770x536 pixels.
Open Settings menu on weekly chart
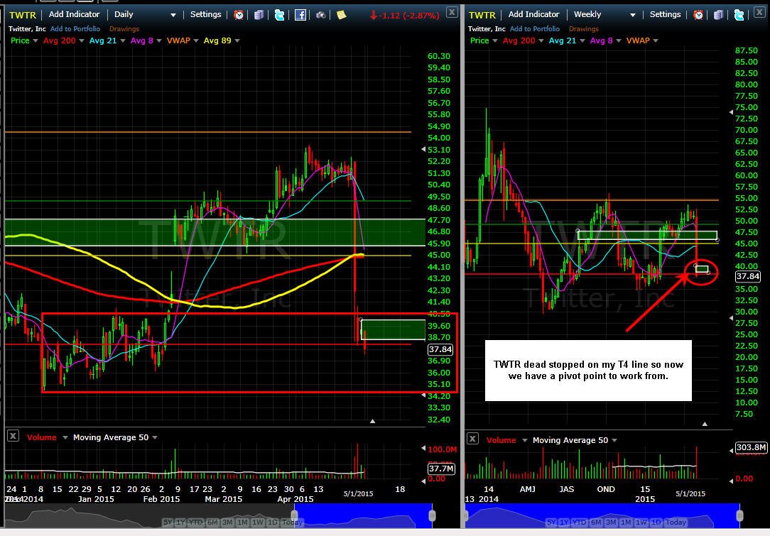pyautogui.click(x=665, y=14)
